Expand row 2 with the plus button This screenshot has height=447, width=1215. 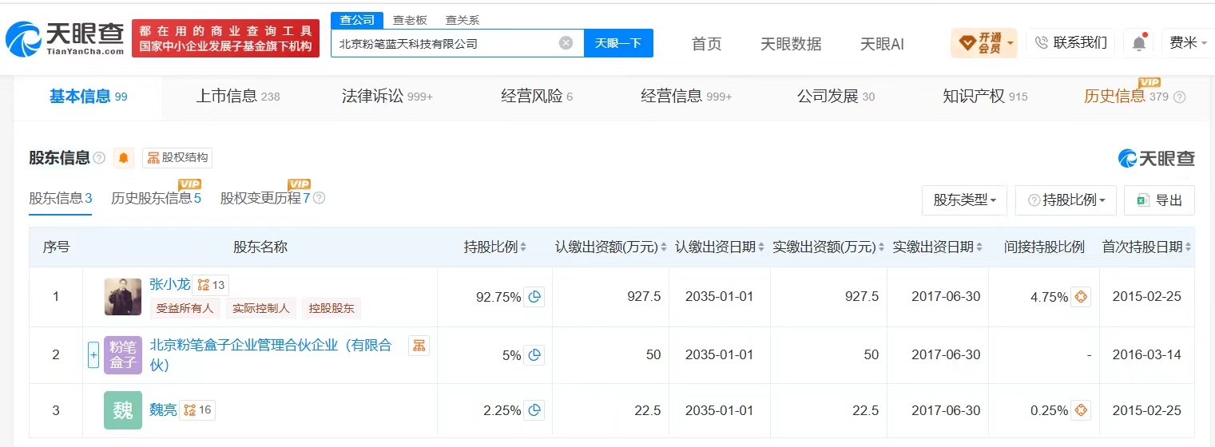[93, 354]
